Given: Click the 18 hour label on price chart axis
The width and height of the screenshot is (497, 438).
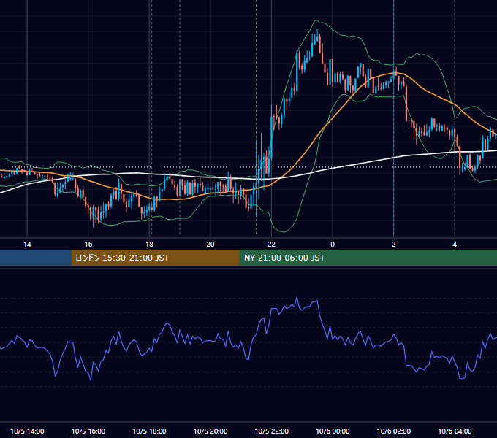Looking at the screenshot, I should (149, 245).
